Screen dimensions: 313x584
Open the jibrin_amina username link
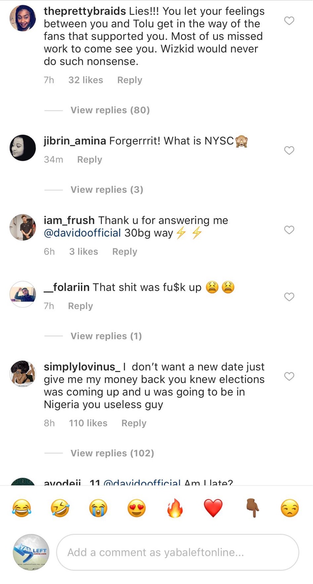coord(75,141)
